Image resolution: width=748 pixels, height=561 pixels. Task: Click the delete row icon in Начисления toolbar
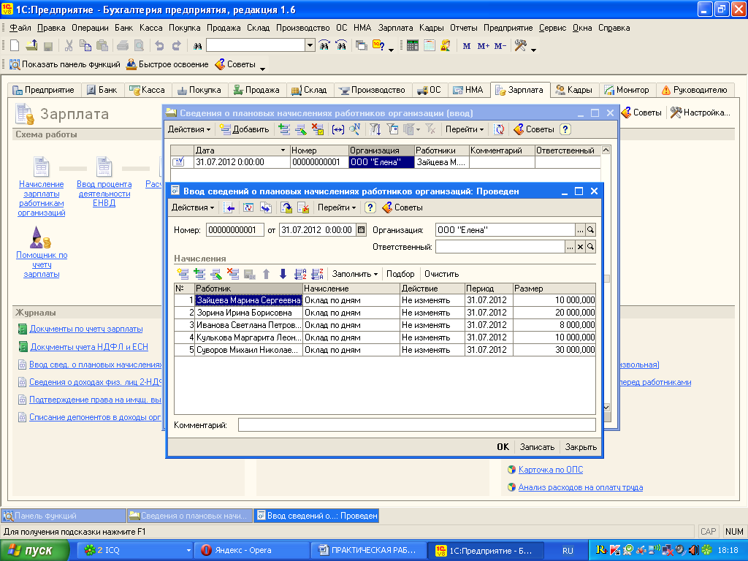coord(233,274)
